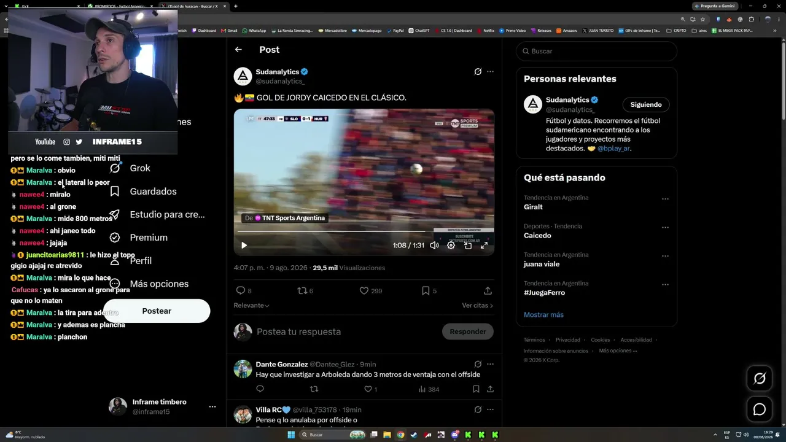The width and height of the screenshot is (786, 442).
Task: Open Steam from the taskbar
Action: pos(414,435)
